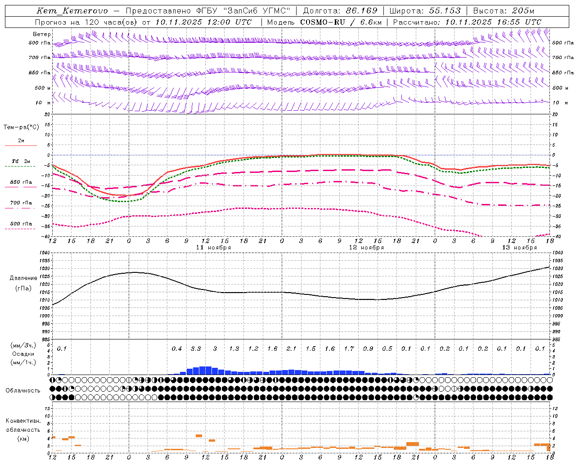The width and height of the screenshot is (576, 461).
Task: Select the 0.4 precipitation value
Action: [177, 348]
